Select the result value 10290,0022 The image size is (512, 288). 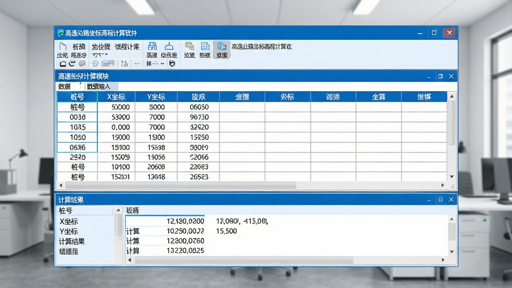tap(185, 231)
